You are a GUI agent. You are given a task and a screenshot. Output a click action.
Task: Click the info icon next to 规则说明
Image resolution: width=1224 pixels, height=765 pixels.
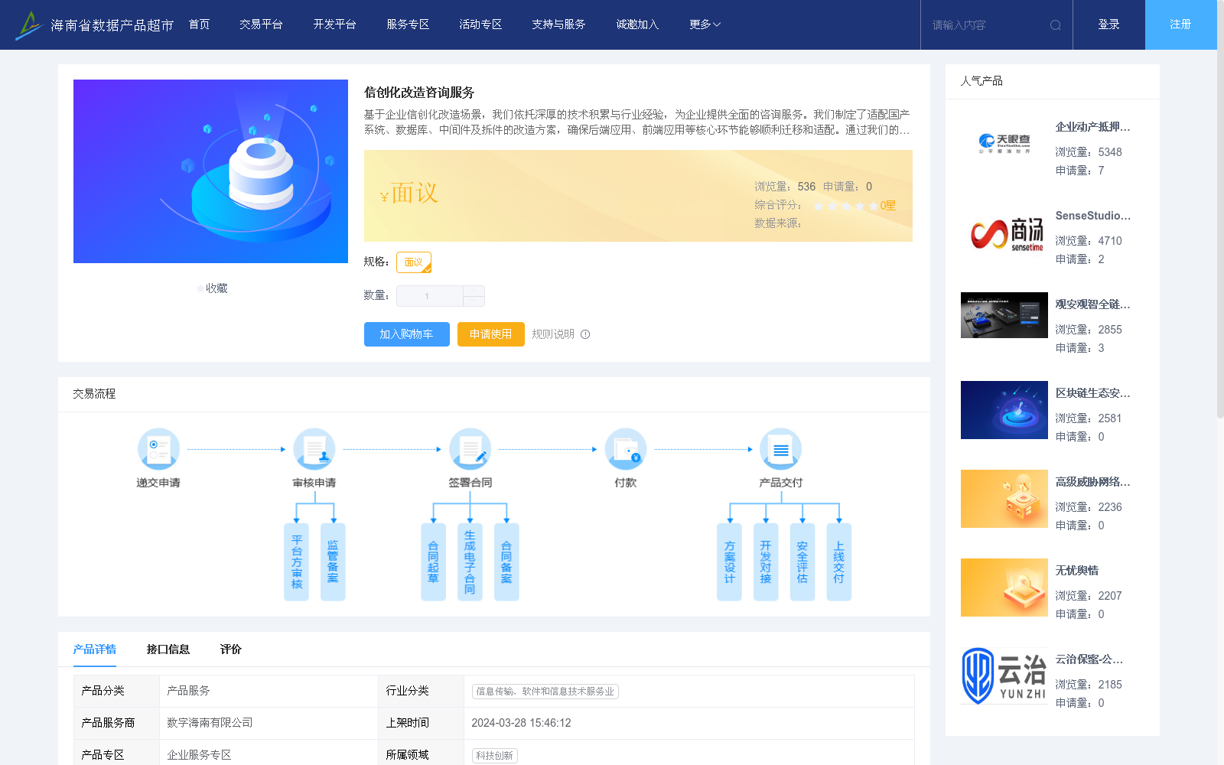pyautogui.click(x=585, y=334)
